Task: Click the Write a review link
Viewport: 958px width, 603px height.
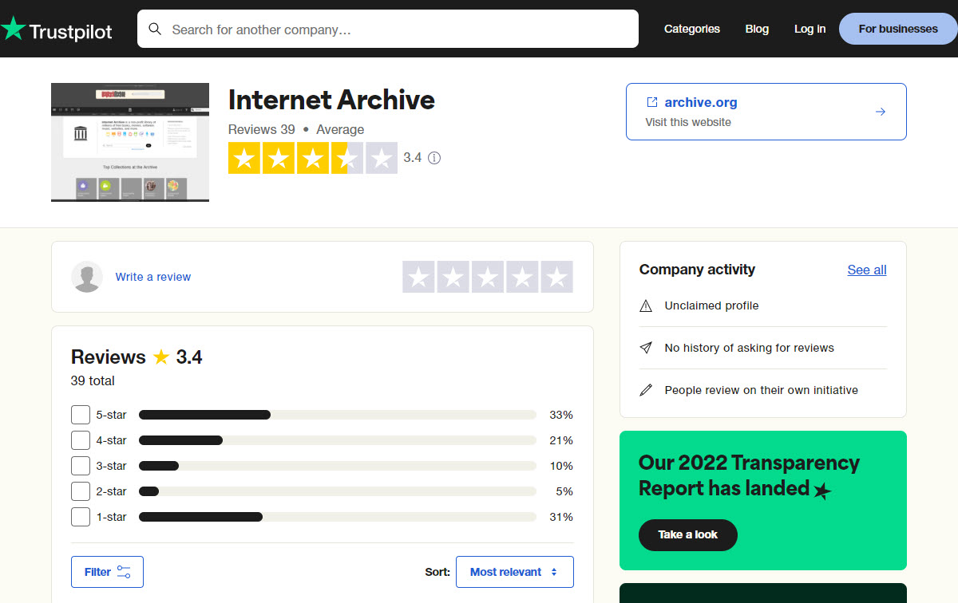Action: tap(153, 277)
